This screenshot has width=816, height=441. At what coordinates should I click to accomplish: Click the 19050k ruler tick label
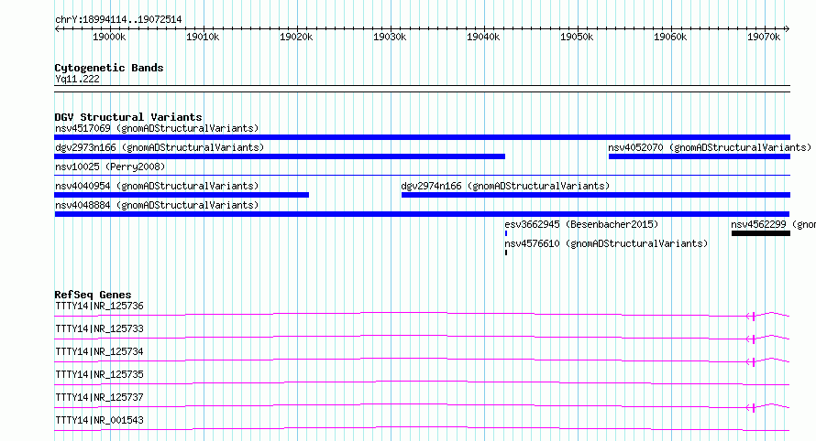[577, 38]
